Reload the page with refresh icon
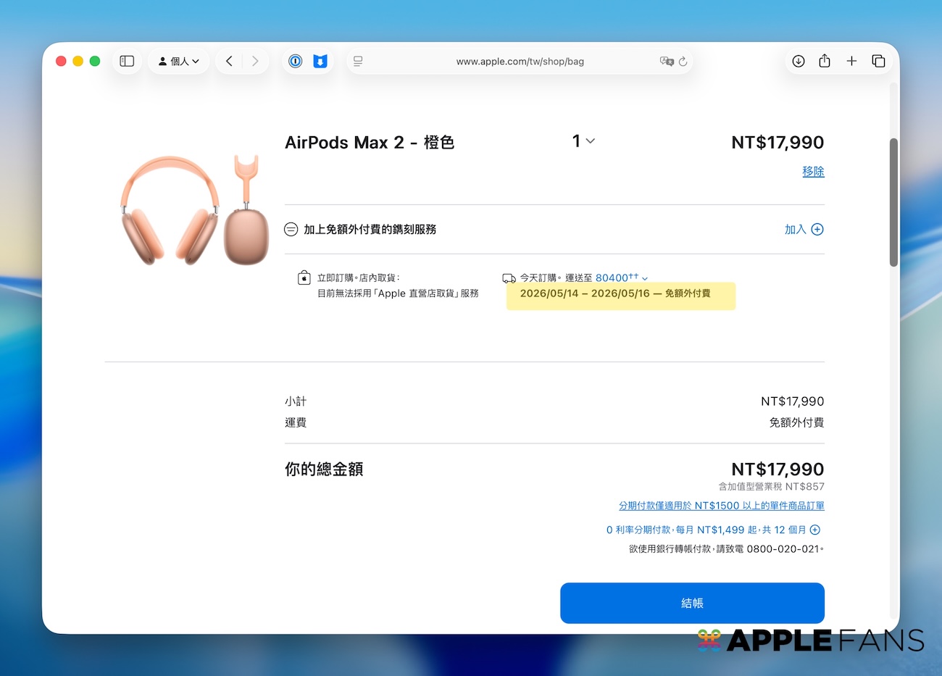 pos(683,62)
